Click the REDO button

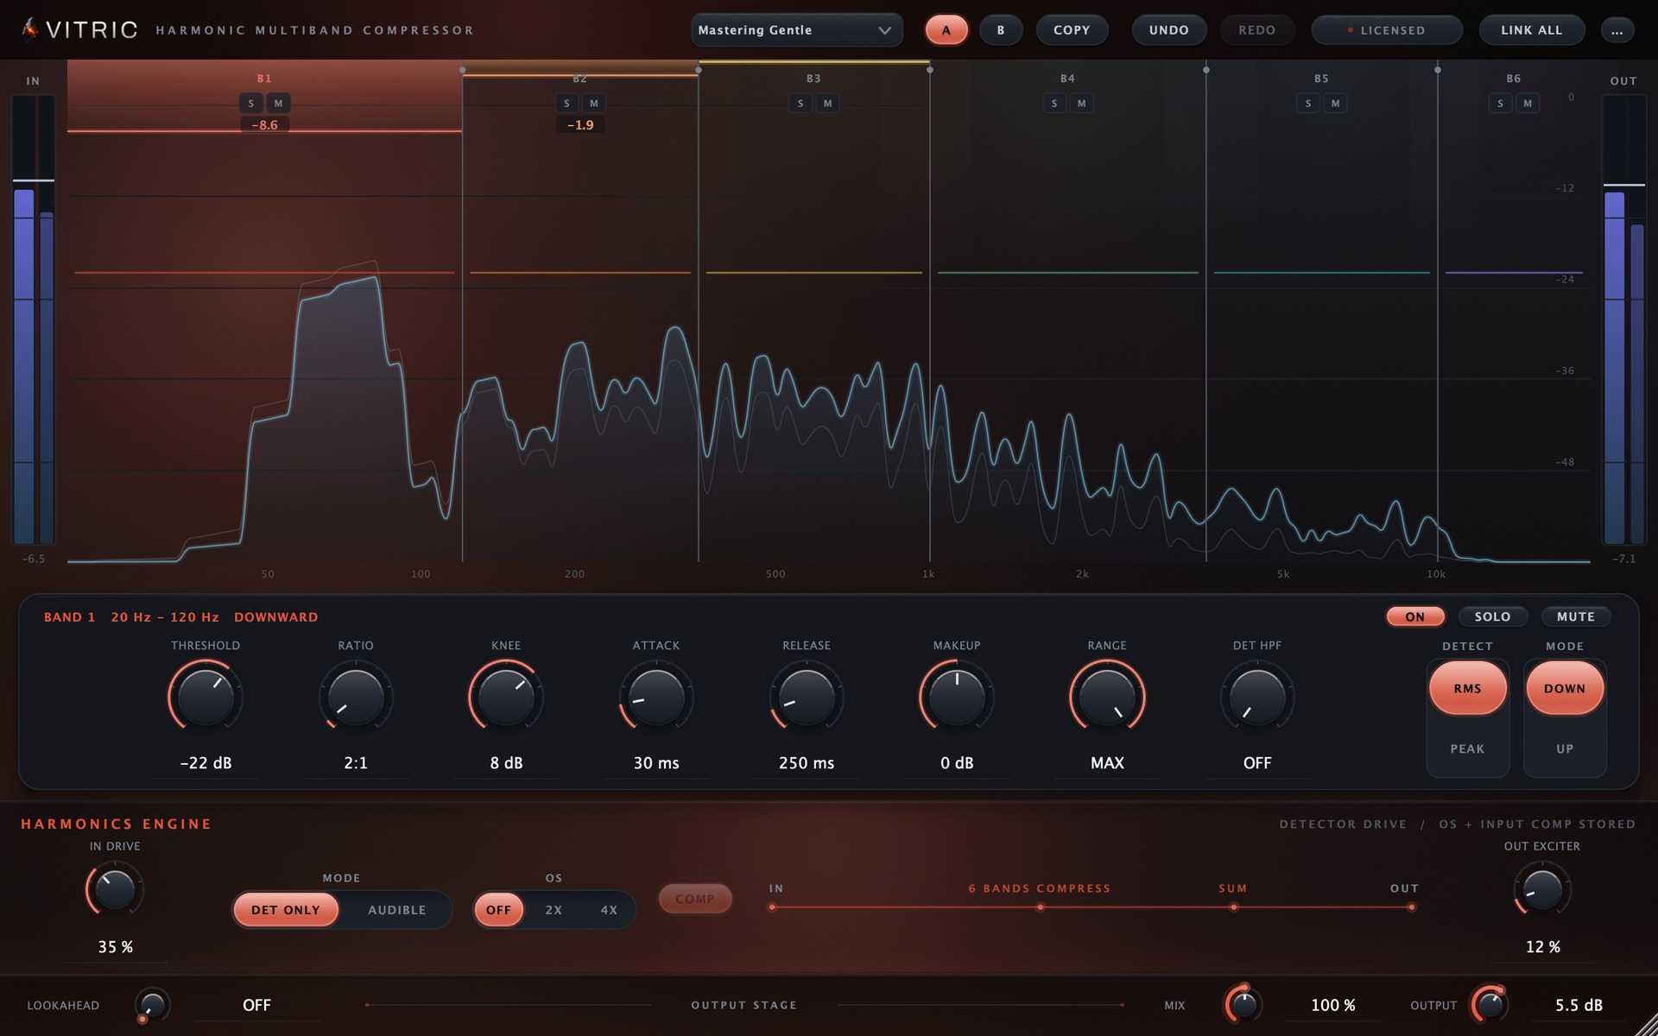pos(1256,30)
